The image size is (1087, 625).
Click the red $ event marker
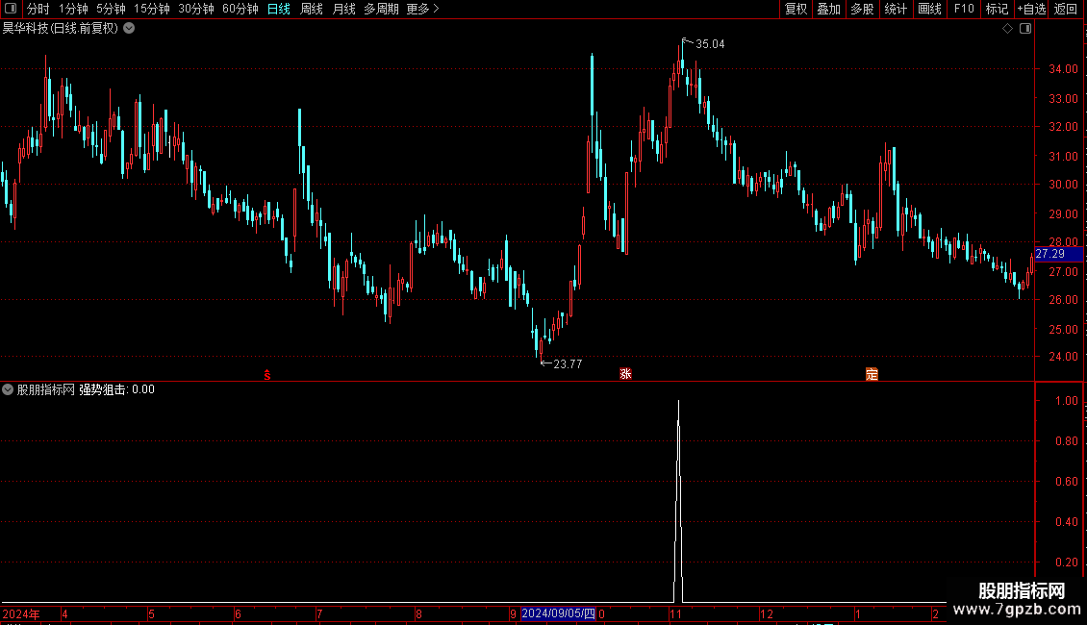266,375
